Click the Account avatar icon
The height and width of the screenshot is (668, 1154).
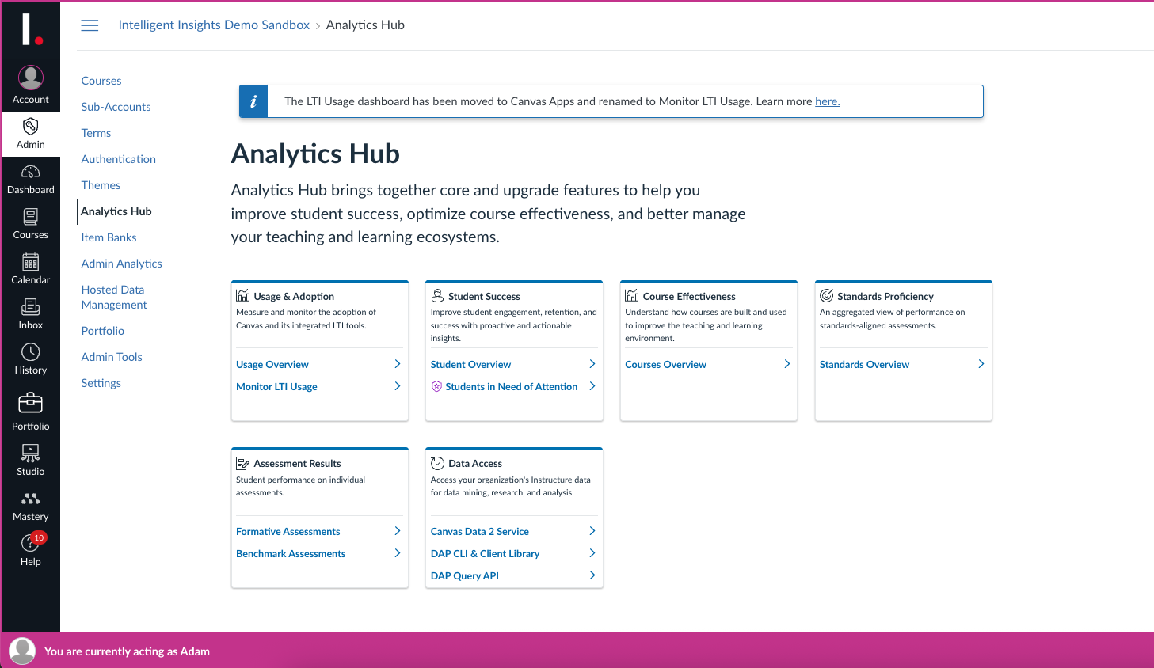[x=30, y=78]
